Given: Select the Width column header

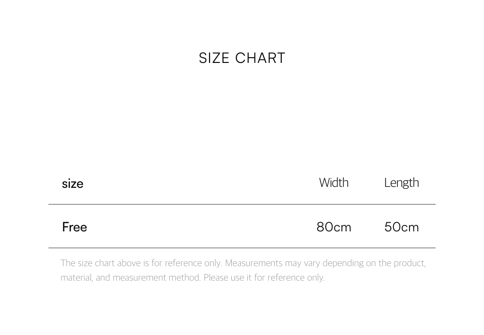Looking at the screenshot, I should click(x=333, y=183).
